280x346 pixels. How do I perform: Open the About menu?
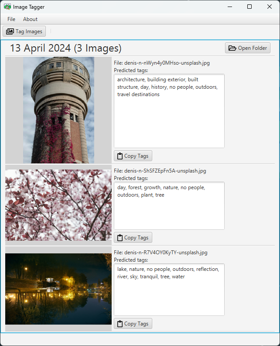pyautogui.click(x=30, y=19)
